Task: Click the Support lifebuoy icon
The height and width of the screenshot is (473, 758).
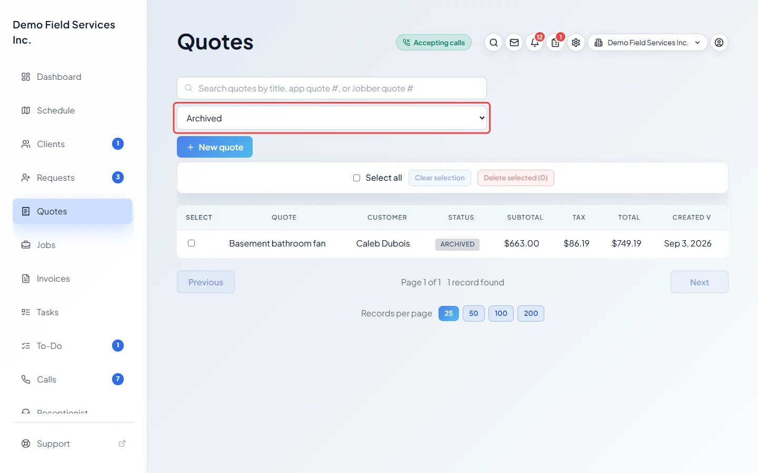Action: click(26, 444)
